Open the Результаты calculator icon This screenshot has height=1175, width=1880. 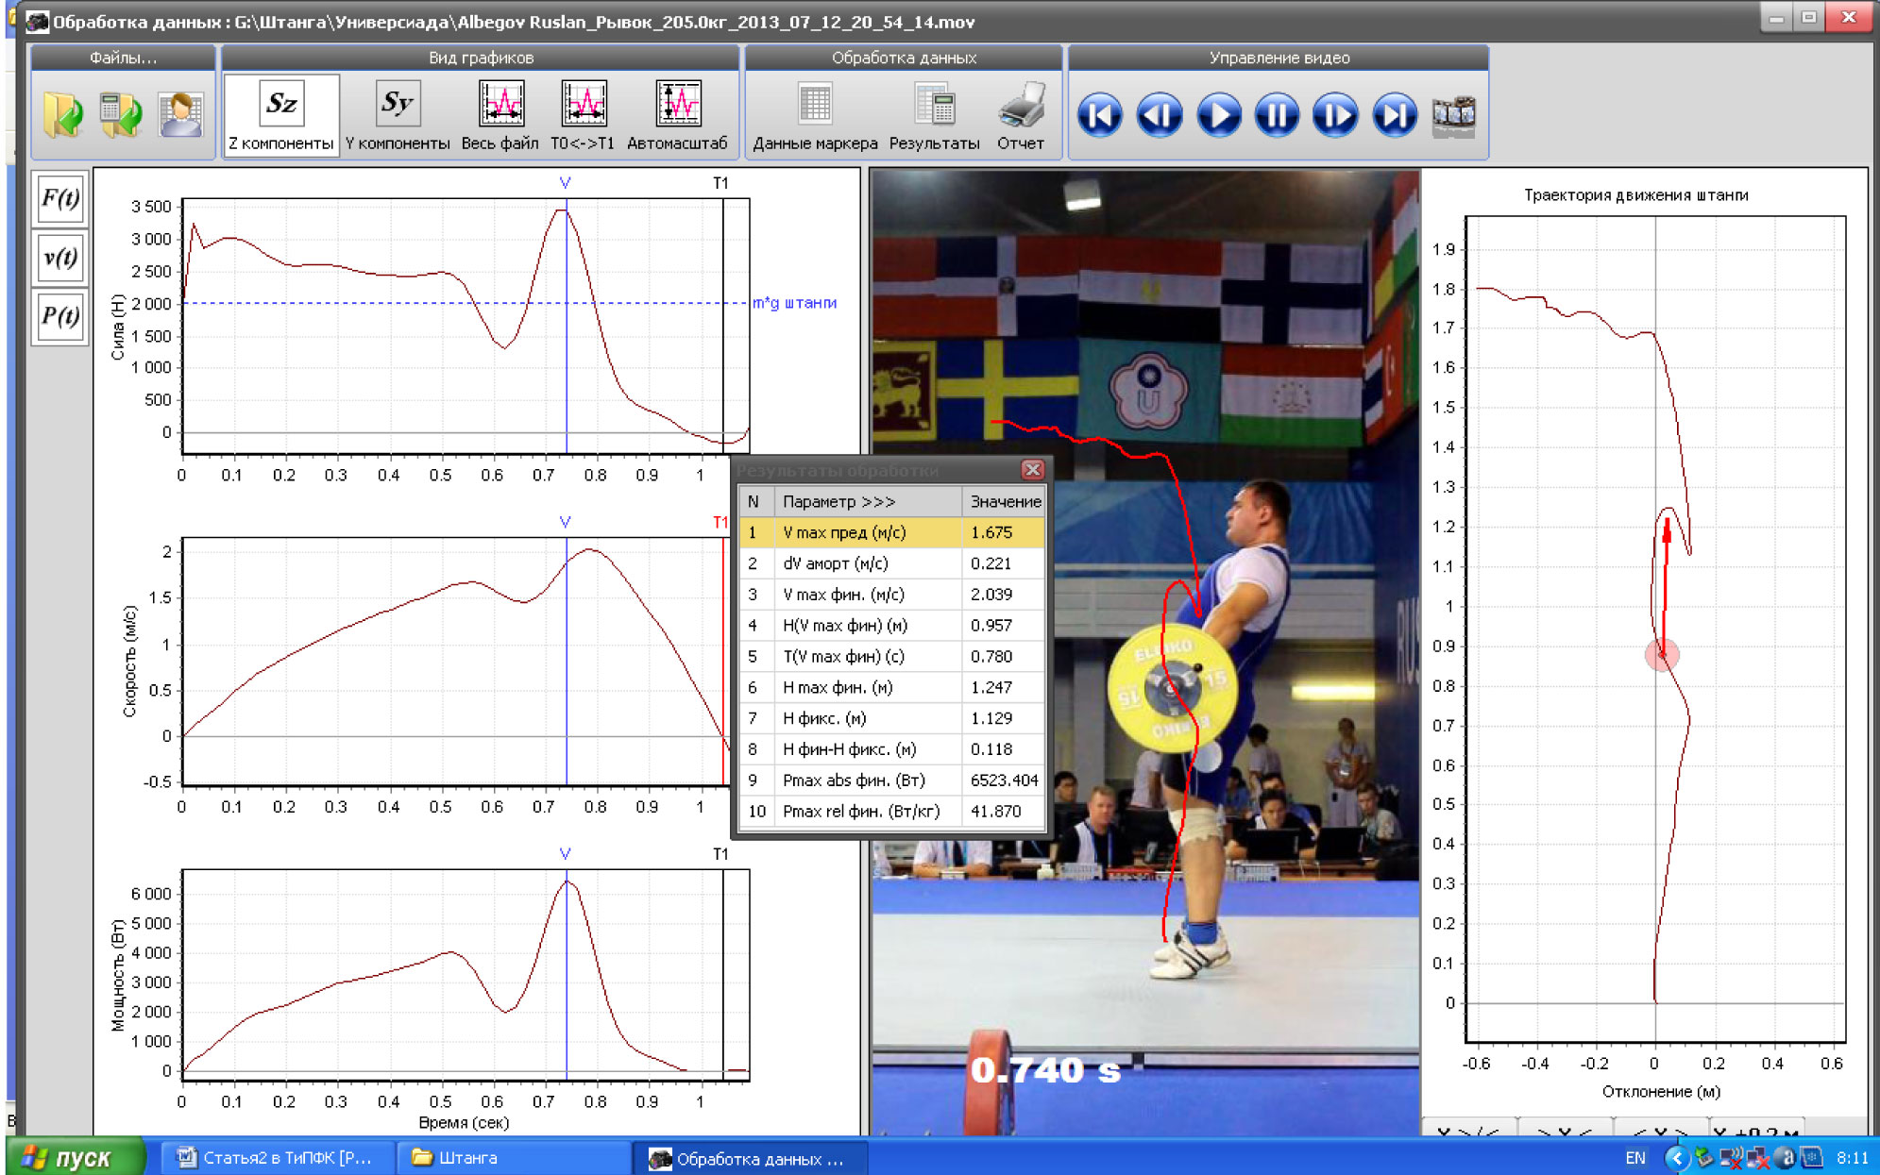(x=934, y=104)
